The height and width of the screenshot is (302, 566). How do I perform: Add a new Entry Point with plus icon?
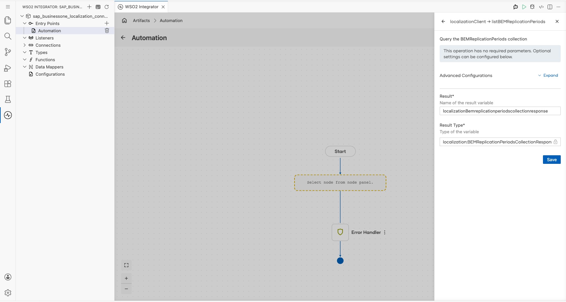pyautogui.click(x=107, y=23)
